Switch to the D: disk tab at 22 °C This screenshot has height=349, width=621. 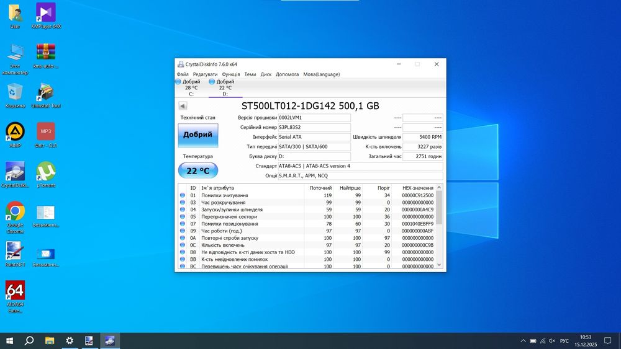tap(225, 88)
